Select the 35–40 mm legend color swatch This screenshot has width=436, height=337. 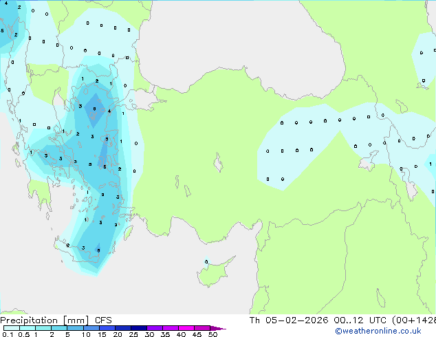[170, 328]
